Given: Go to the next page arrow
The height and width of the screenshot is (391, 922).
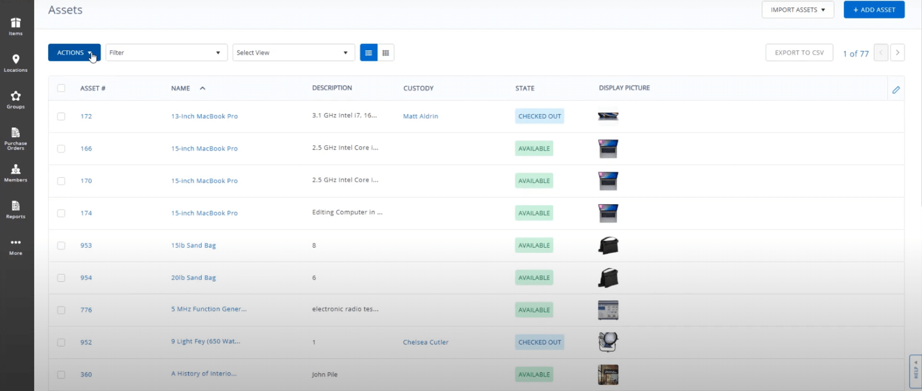Looking at the screenshot, I should (x=898, y=52).
